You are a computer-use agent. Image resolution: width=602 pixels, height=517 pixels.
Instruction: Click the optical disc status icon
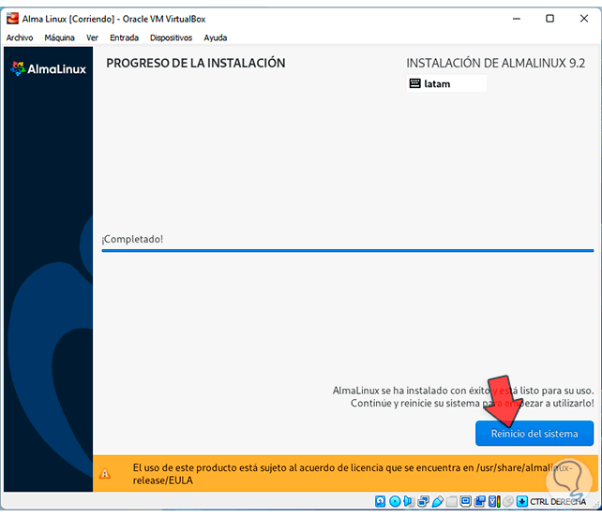coord(395,501)
